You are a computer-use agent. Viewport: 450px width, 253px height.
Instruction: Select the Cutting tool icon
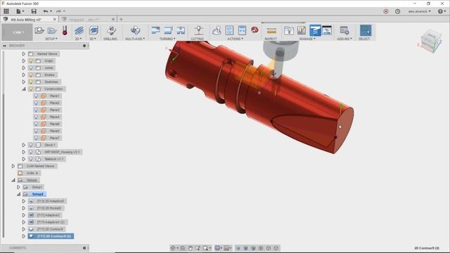click(198, 30)
